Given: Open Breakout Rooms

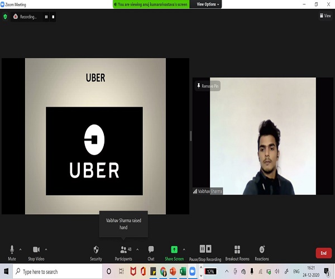Looking at the screenshot, I should click(x=237, y=253).
